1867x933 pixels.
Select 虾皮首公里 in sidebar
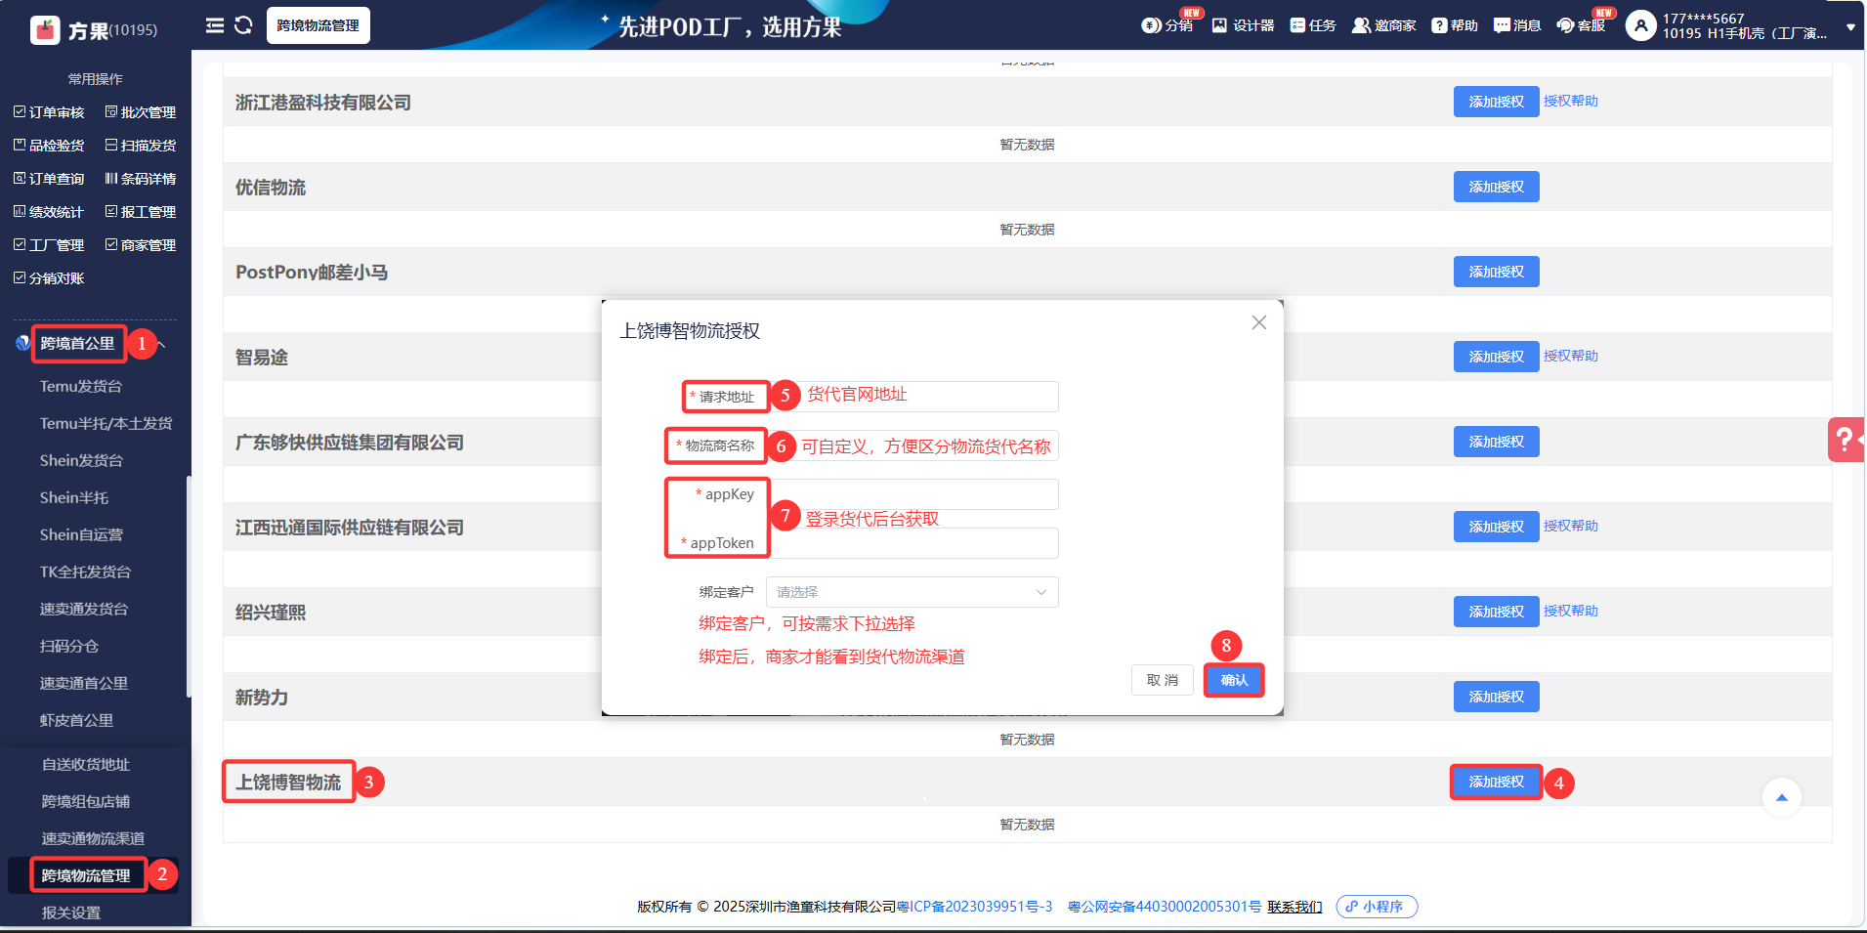(x=76, y=721)
